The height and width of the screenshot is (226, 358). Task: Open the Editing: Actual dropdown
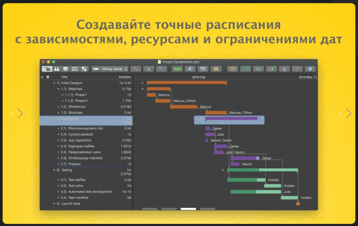click(x=110, y=69)
